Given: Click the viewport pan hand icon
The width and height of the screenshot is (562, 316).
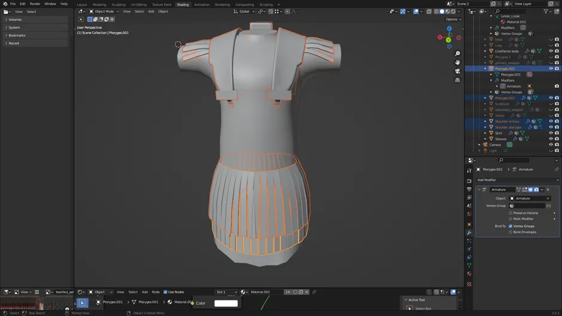Looking at the screenshot, I should click(x=457, y=62).
